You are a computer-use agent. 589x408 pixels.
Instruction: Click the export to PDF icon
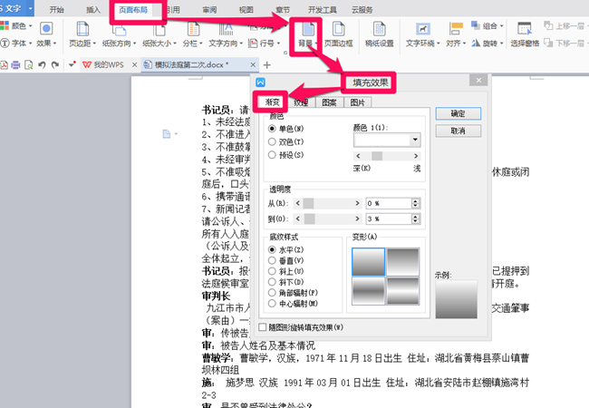[4, 65]
